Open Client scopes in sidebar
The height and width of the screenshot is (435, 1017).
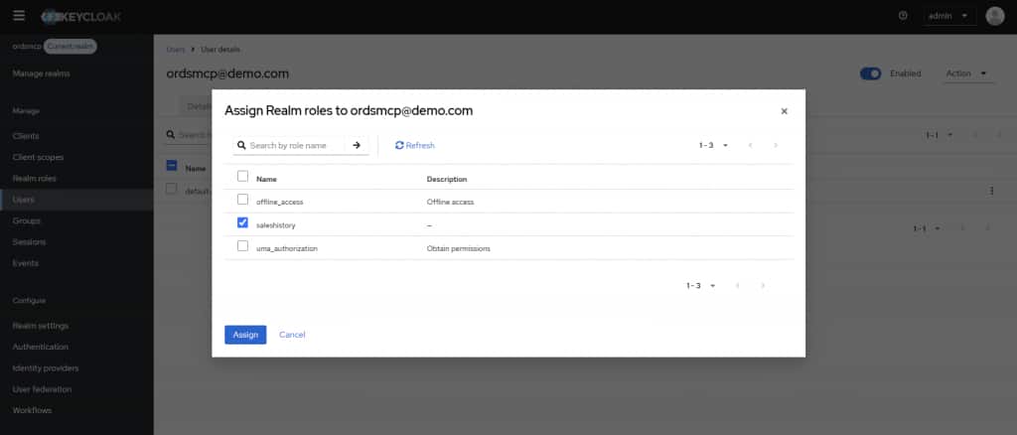click(x=38, y=158)
